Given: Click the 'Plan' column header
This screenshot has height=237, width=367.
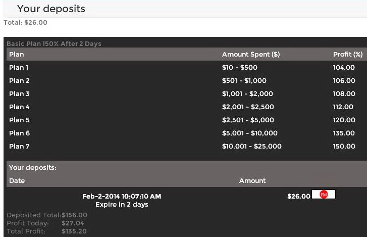Looking at the screenshot, I should pyautogui.click(x=17, y=54).
